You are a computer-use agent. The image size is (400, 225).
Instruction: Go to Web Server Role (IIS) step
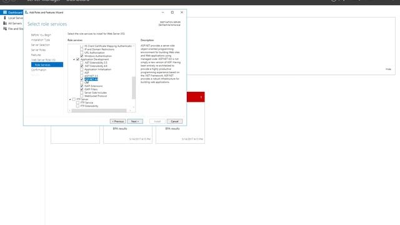(x=43, y=60)
